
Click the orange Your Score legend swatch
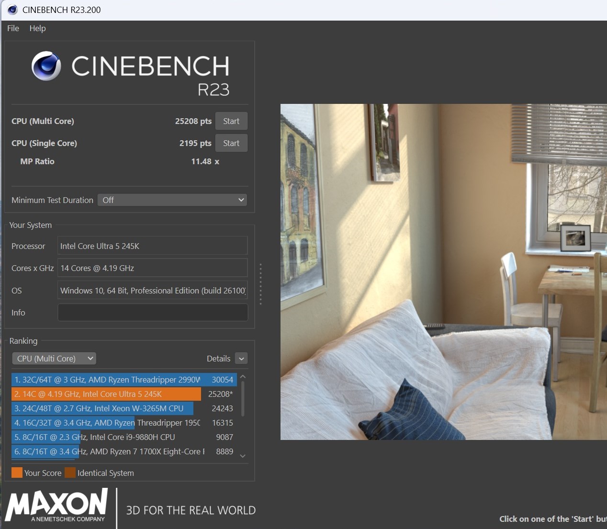17,473
